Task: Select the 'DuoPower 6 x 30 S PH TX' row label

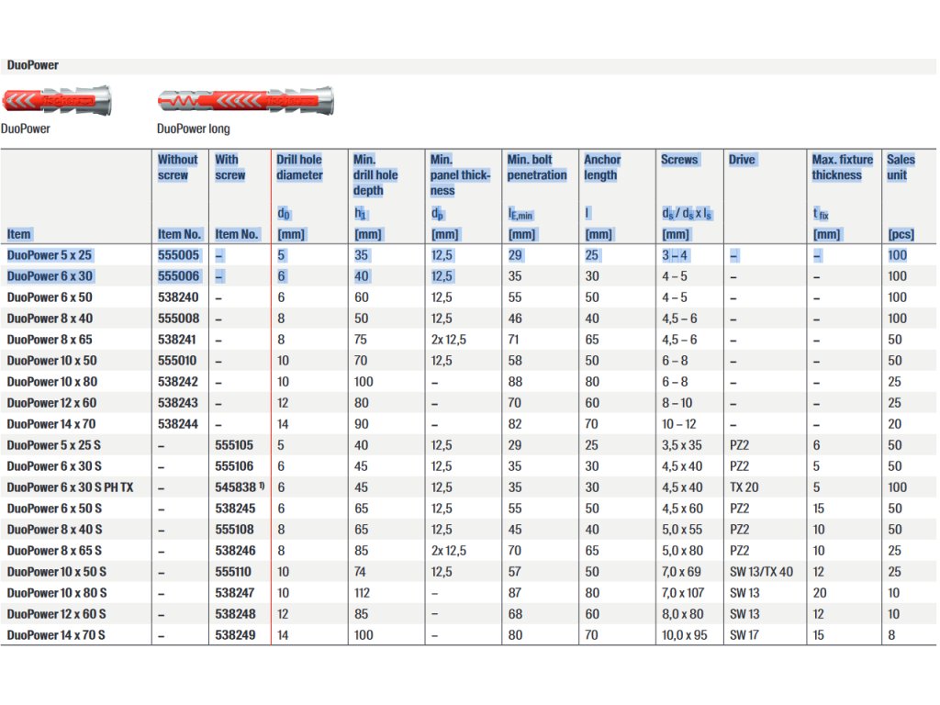Action: (x=70, y=487)
